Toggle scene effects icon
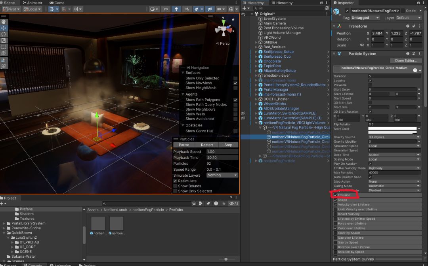 196,9
